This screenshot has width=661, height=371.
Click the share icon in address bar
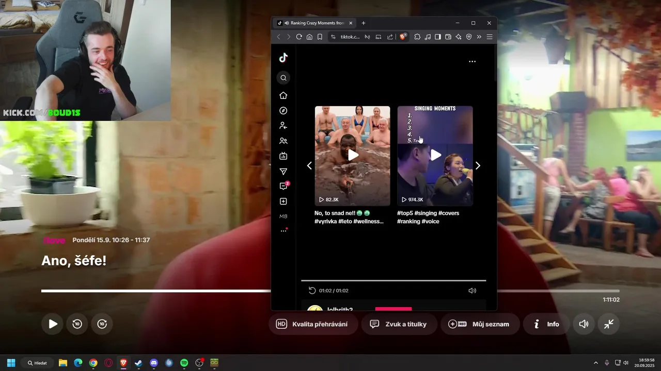(x=390, y=37)
